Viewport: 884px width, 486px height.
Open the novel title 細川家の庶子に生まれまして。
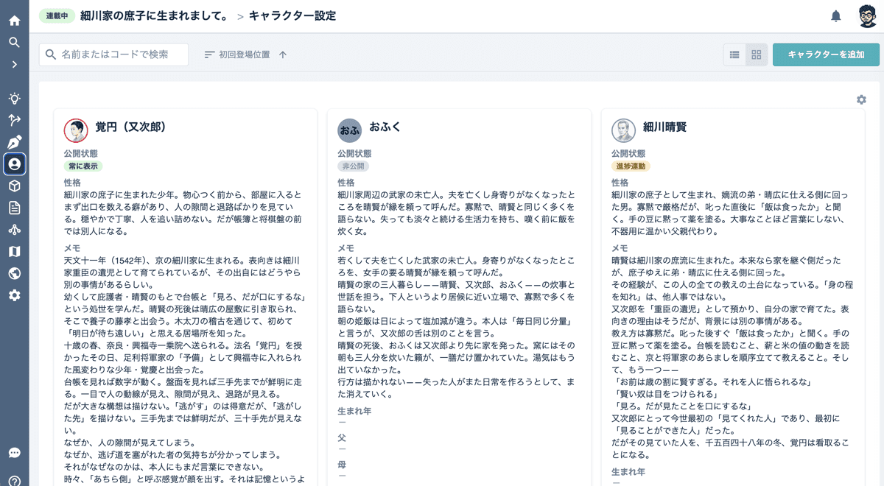[155, 16]
